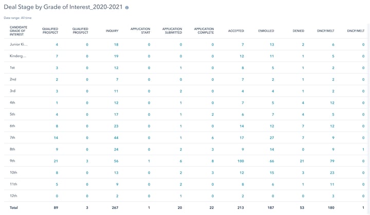Select the '6th' grade row label
This screenshot has width=370, height=215.
[12, 126]
